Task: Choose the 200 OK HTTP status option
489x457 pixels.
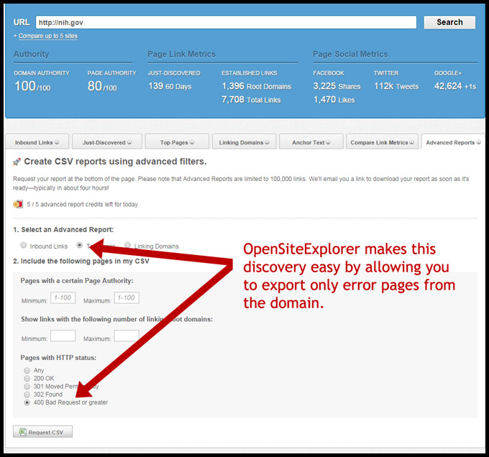Action: point(27,378)
